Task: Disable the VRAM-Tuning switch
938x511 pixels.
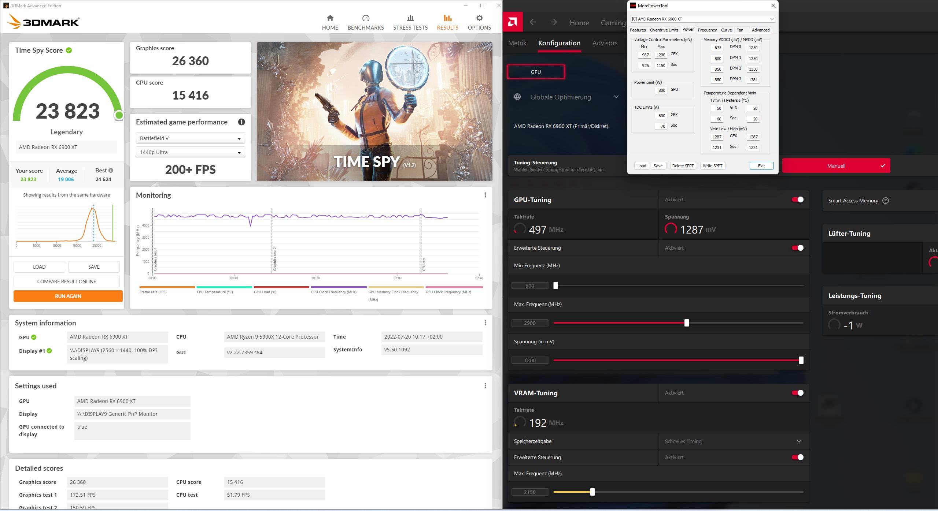Action: coord(797,393)
